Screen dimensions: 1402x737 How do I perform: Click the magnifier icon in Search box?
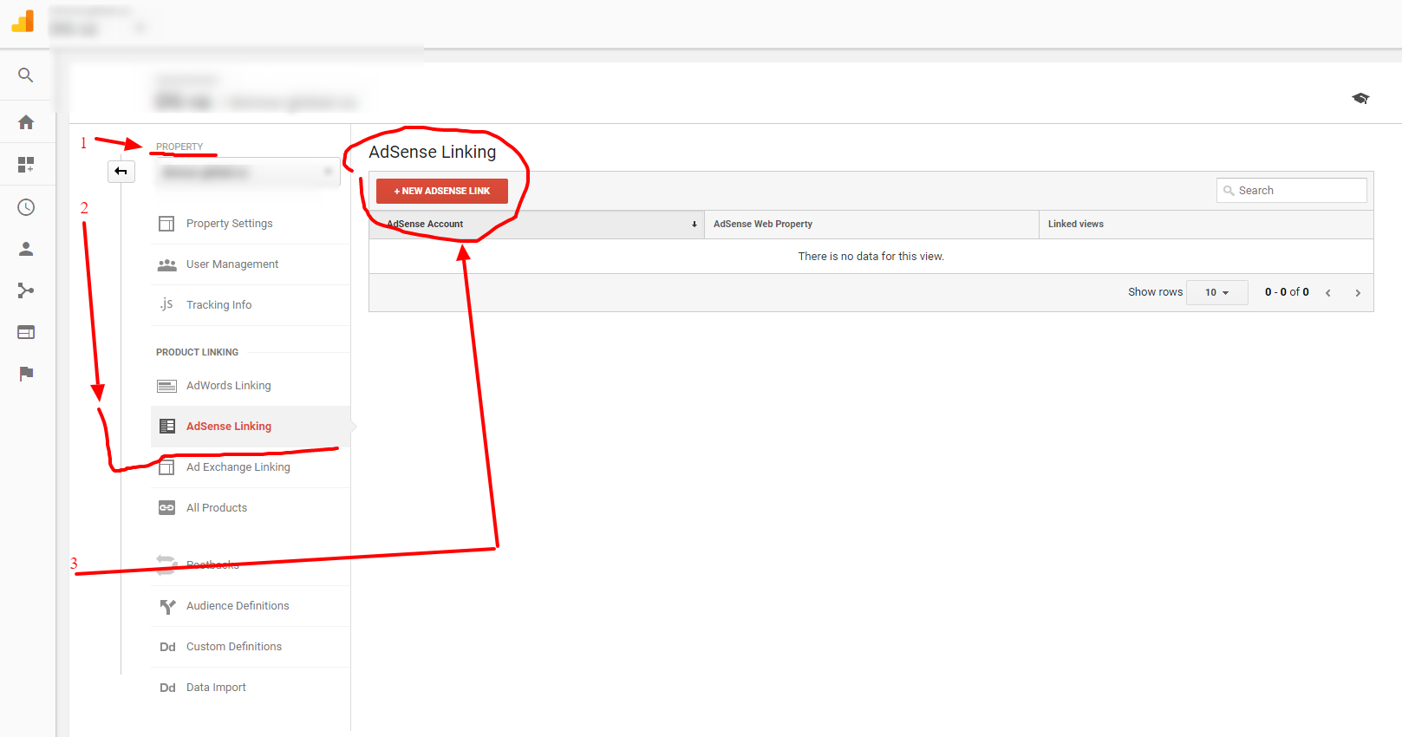[1229, 191]
